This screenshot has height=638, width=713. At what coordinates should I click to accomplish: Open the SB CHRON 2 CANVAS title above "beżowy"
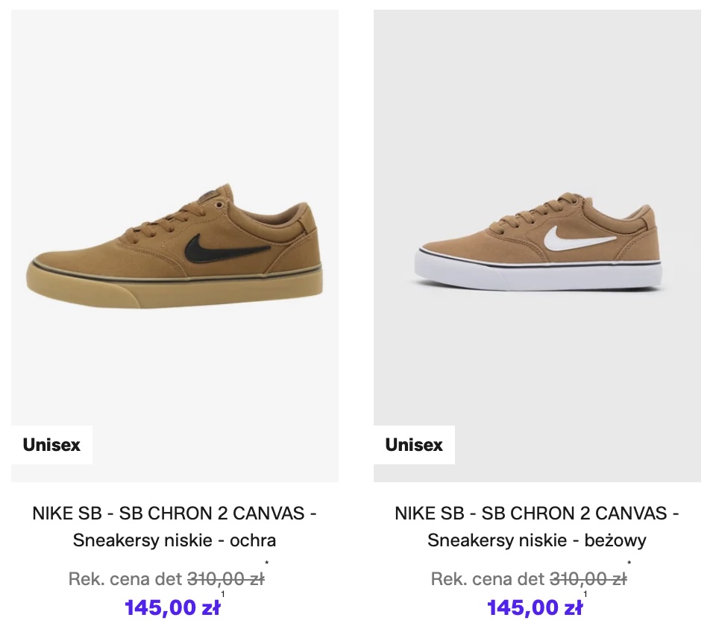pos(537,514)
